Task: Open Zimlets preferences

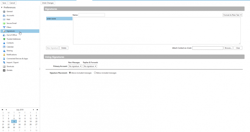Action: [9, 70]
